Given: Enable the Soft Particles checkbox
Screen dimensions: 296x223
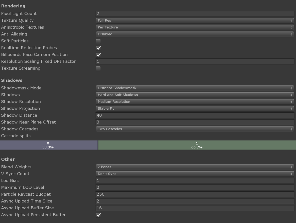Looking at the screenshot, I should [98, 41].
